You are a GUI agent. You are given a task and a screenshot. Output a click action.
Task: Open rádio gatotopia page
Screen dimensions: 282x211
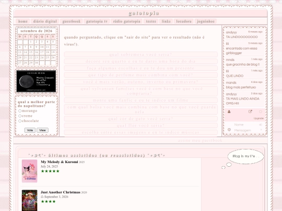pyautogui.click(x=126, y=21)
